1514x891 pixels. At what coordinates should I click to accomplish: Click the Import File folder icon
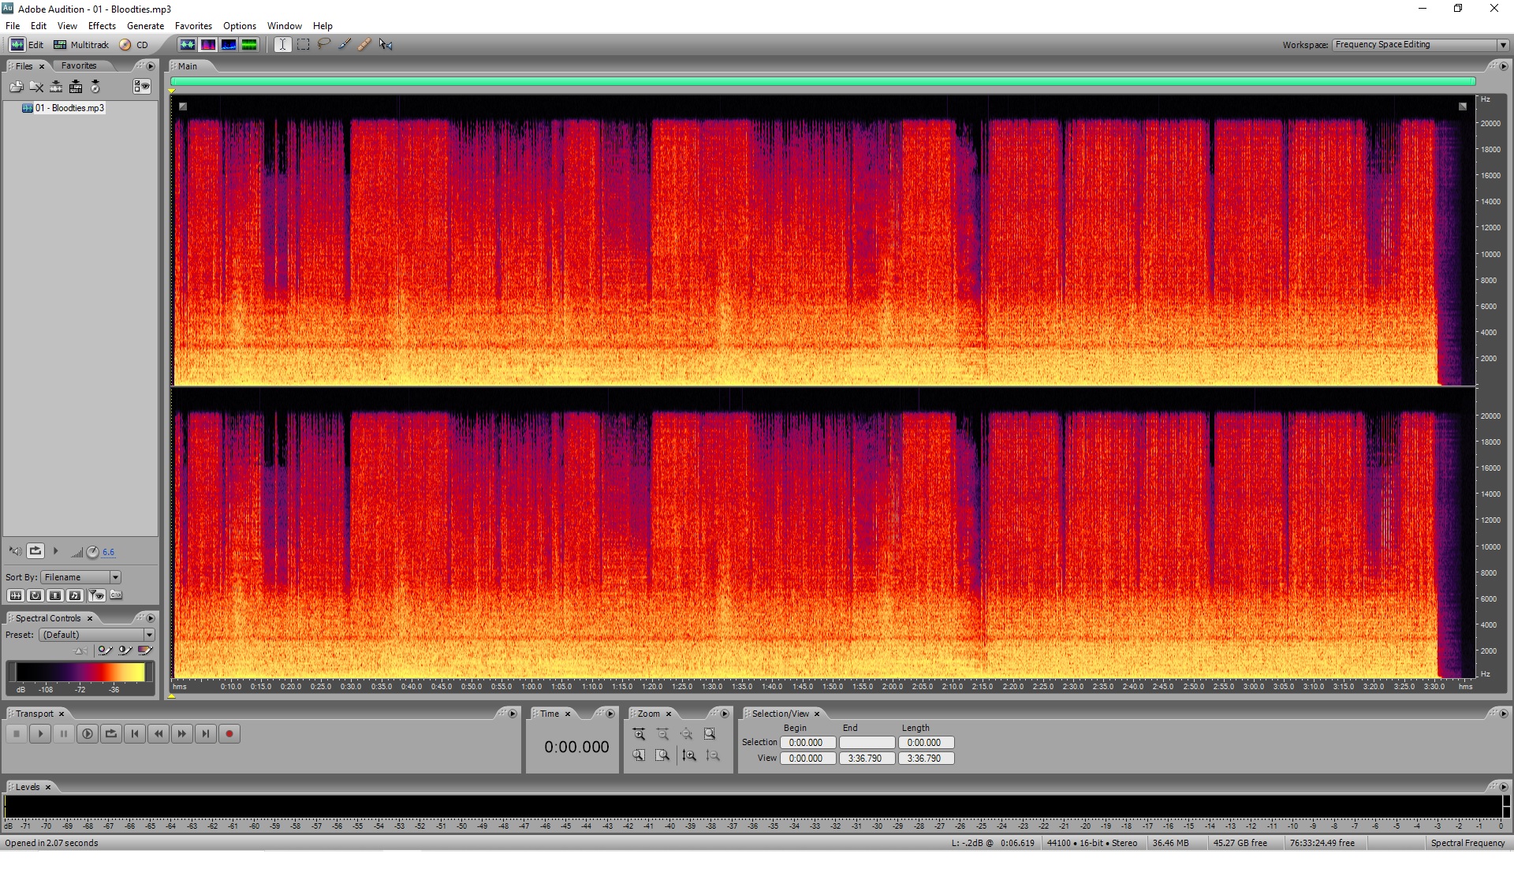coord(16,87)
